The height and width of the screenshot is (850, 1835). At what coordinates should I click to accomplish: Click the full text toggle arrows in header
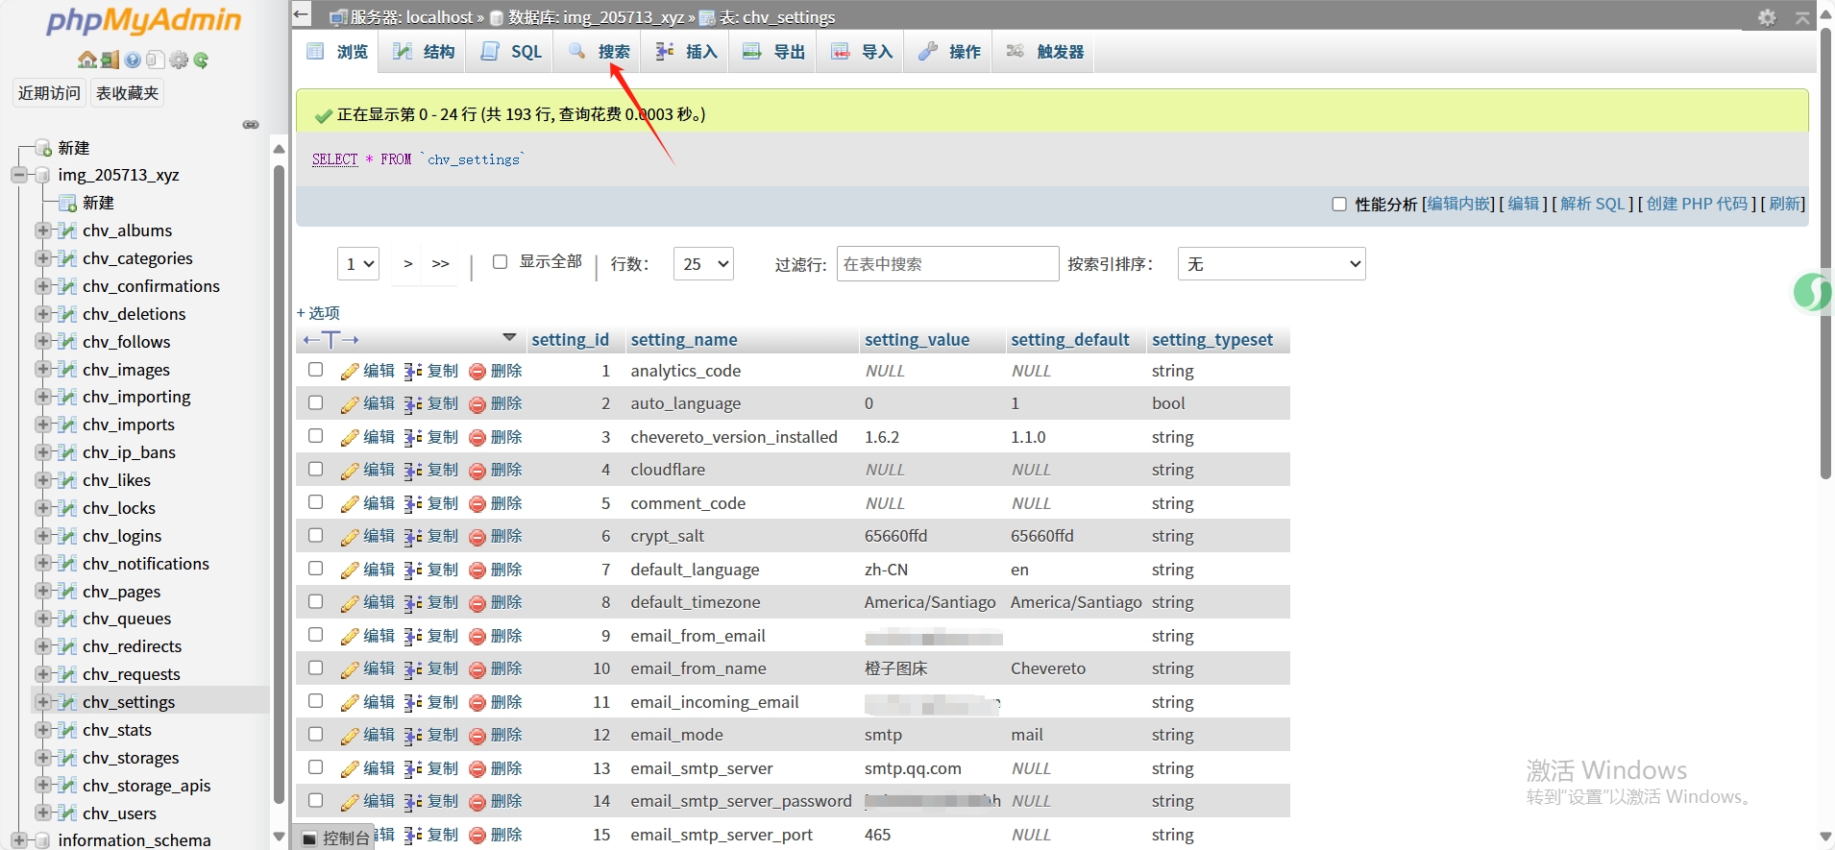pos(330,339)
